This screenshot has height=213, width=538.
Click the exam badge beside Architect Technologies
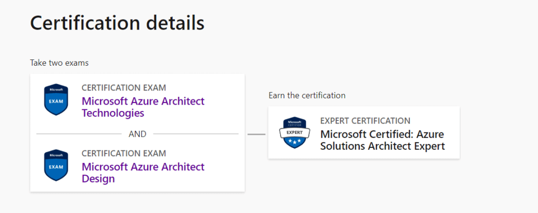[56, 99]
